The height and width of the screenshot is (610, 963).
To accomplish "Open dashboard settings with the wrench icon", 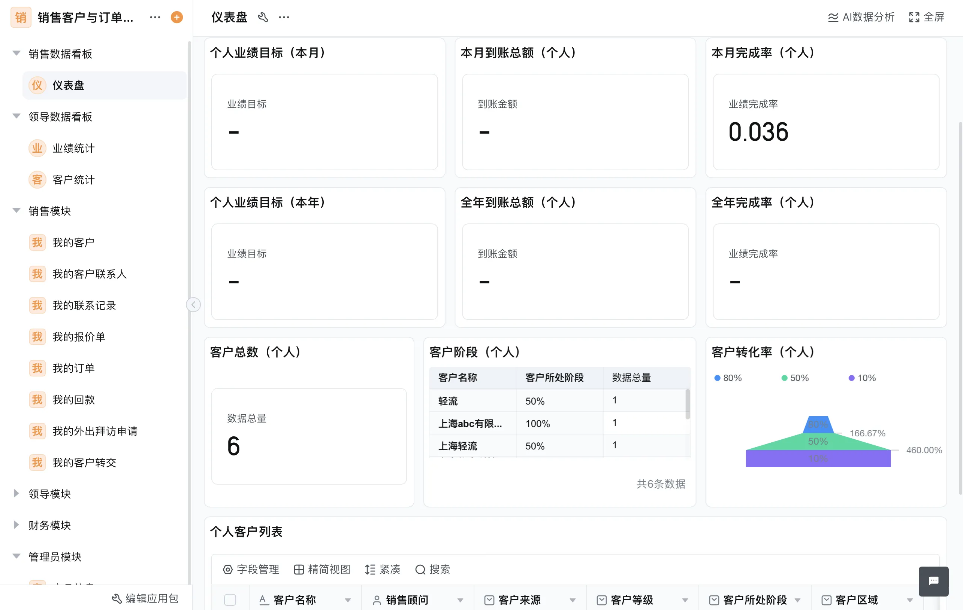I will 263,17.
